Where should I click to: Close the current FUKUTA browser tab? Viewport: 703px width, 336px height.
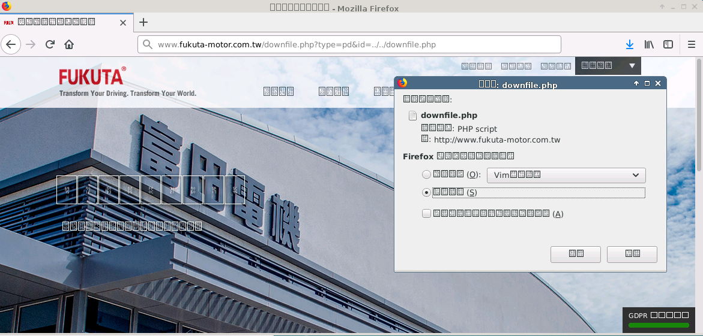coord(123,22)
